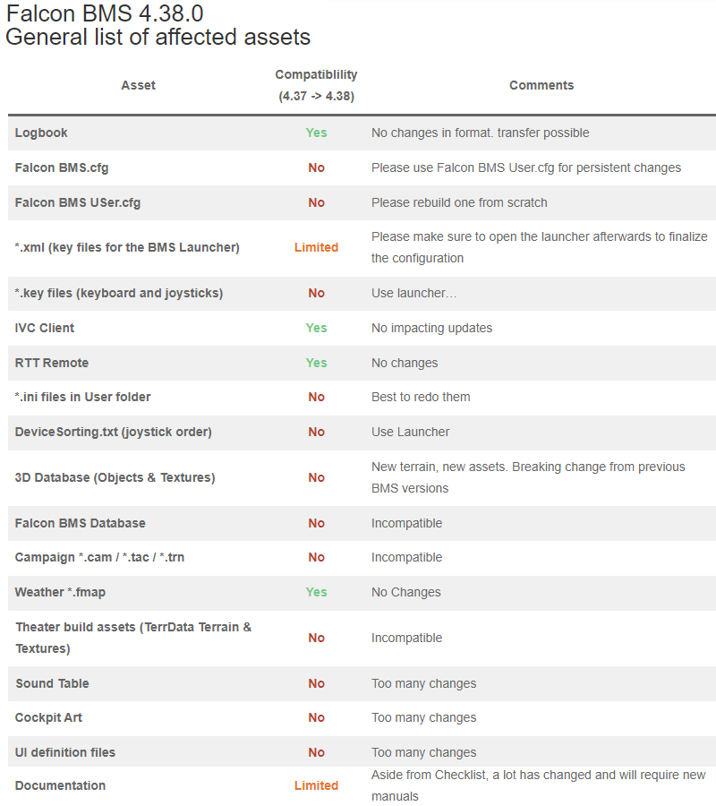The height and width of the screenshot is (806, 716).
Task: Select "Best to redo them" comment text
Action: tap(421, 397)
